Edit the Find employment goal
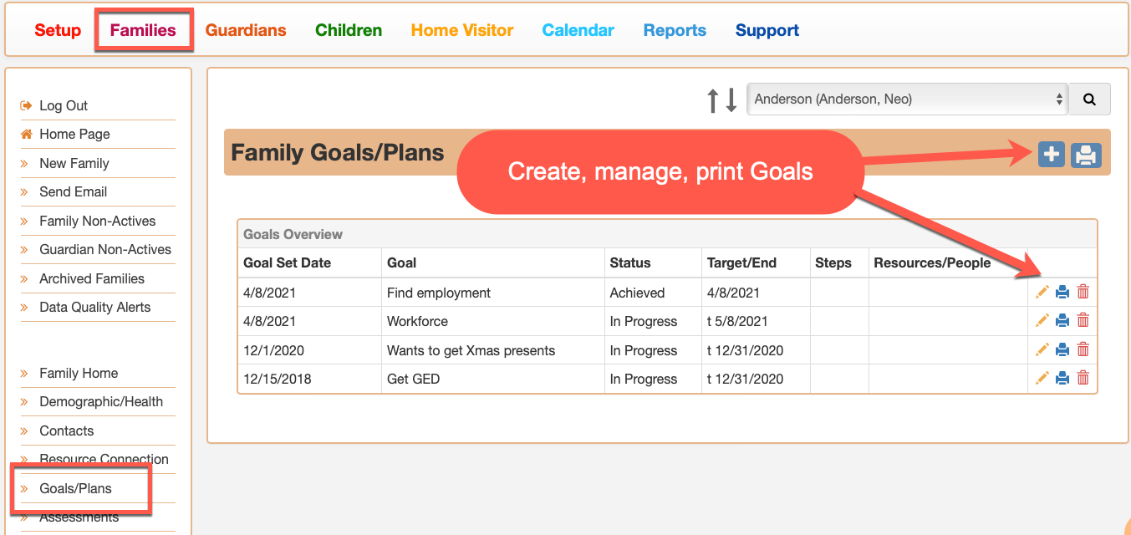This screenshot has width=1131, height=535. [x=1042, y=292]
